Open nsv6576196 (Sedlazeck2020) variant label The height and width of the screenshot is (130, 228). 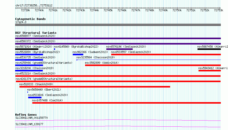point(126,47)
